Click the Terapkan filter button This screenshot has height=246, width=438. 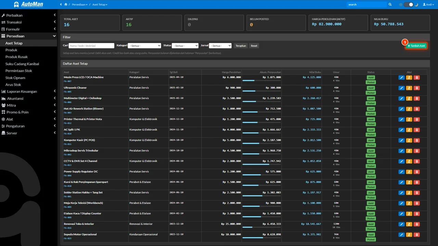(241, 45)
